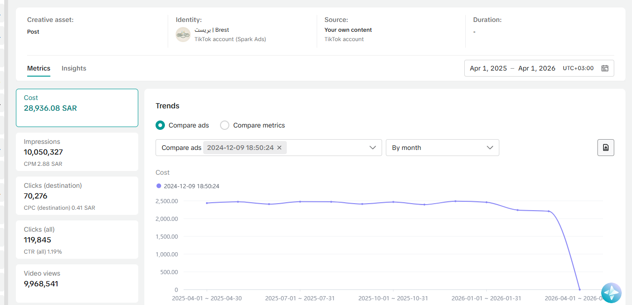Click the 28,936.08 SAR cost value

50,108
